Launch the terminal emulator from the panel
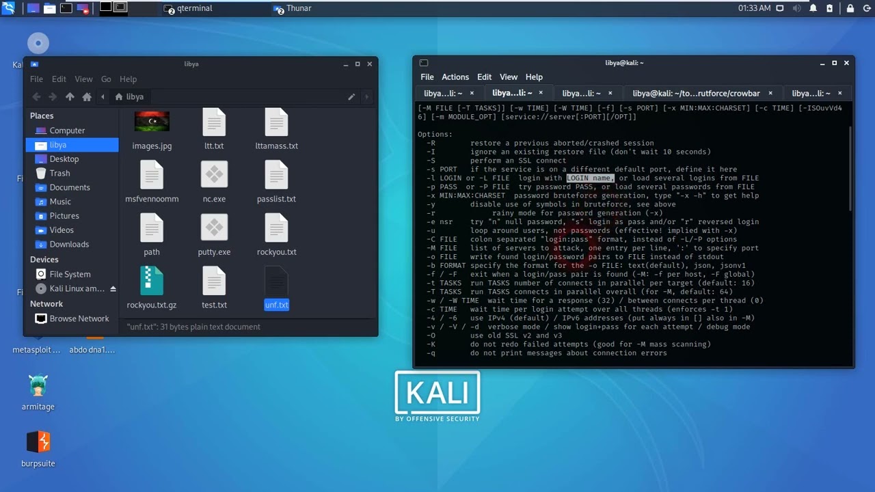The image size is (875, 492). (66, 8)
